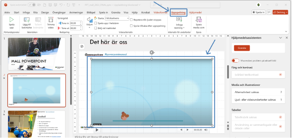292x138 pixels.
Task: Click the designer icon above the slide
Action: tap(82, 46)
